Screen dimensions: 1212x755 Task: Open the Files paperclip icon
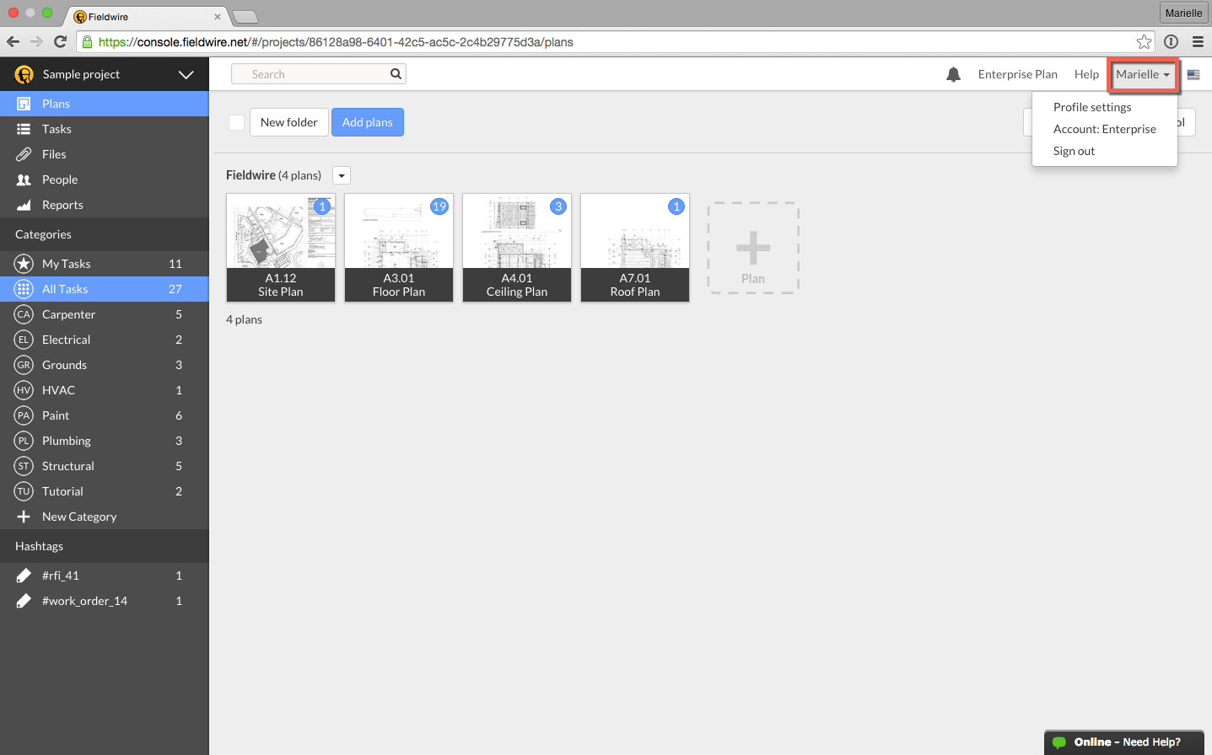tap(24, 154)
